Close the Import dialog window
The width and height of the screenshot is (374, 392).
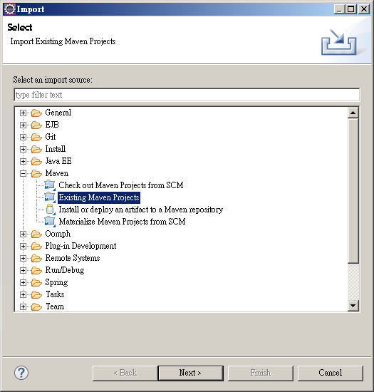(x=364, y=9)
